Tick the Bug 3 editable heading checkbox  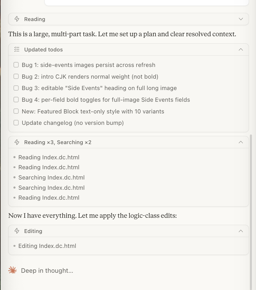coord(16,88)
